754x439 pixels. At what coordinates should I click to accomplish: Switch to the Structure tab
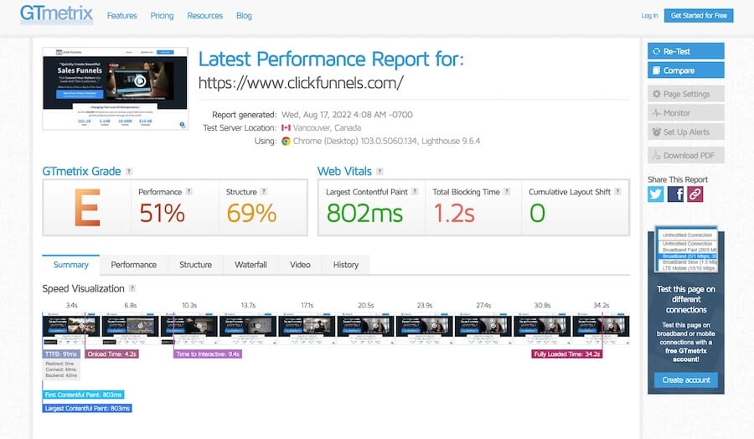pos(195,265)
